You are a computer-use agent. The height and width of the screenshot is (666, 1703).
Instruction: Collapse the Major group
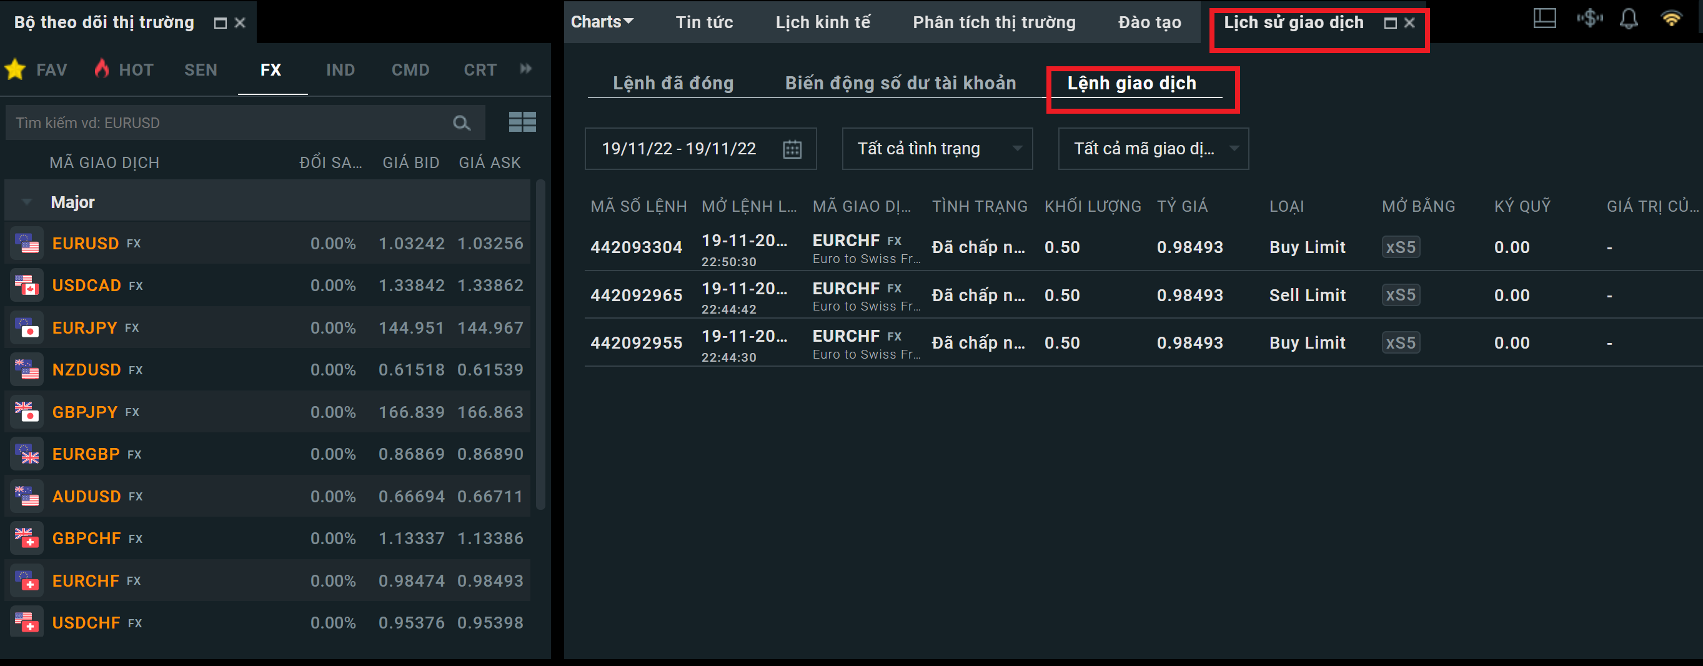coord(26,202)
